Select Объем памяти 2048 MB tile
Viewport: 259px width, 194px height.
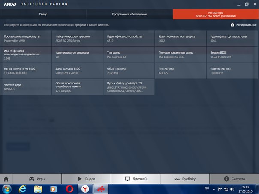pos(129,71)
